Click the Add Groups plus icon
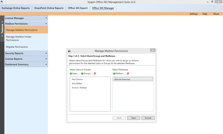Screen dimensions: 223x134 [x=82, y=73]
